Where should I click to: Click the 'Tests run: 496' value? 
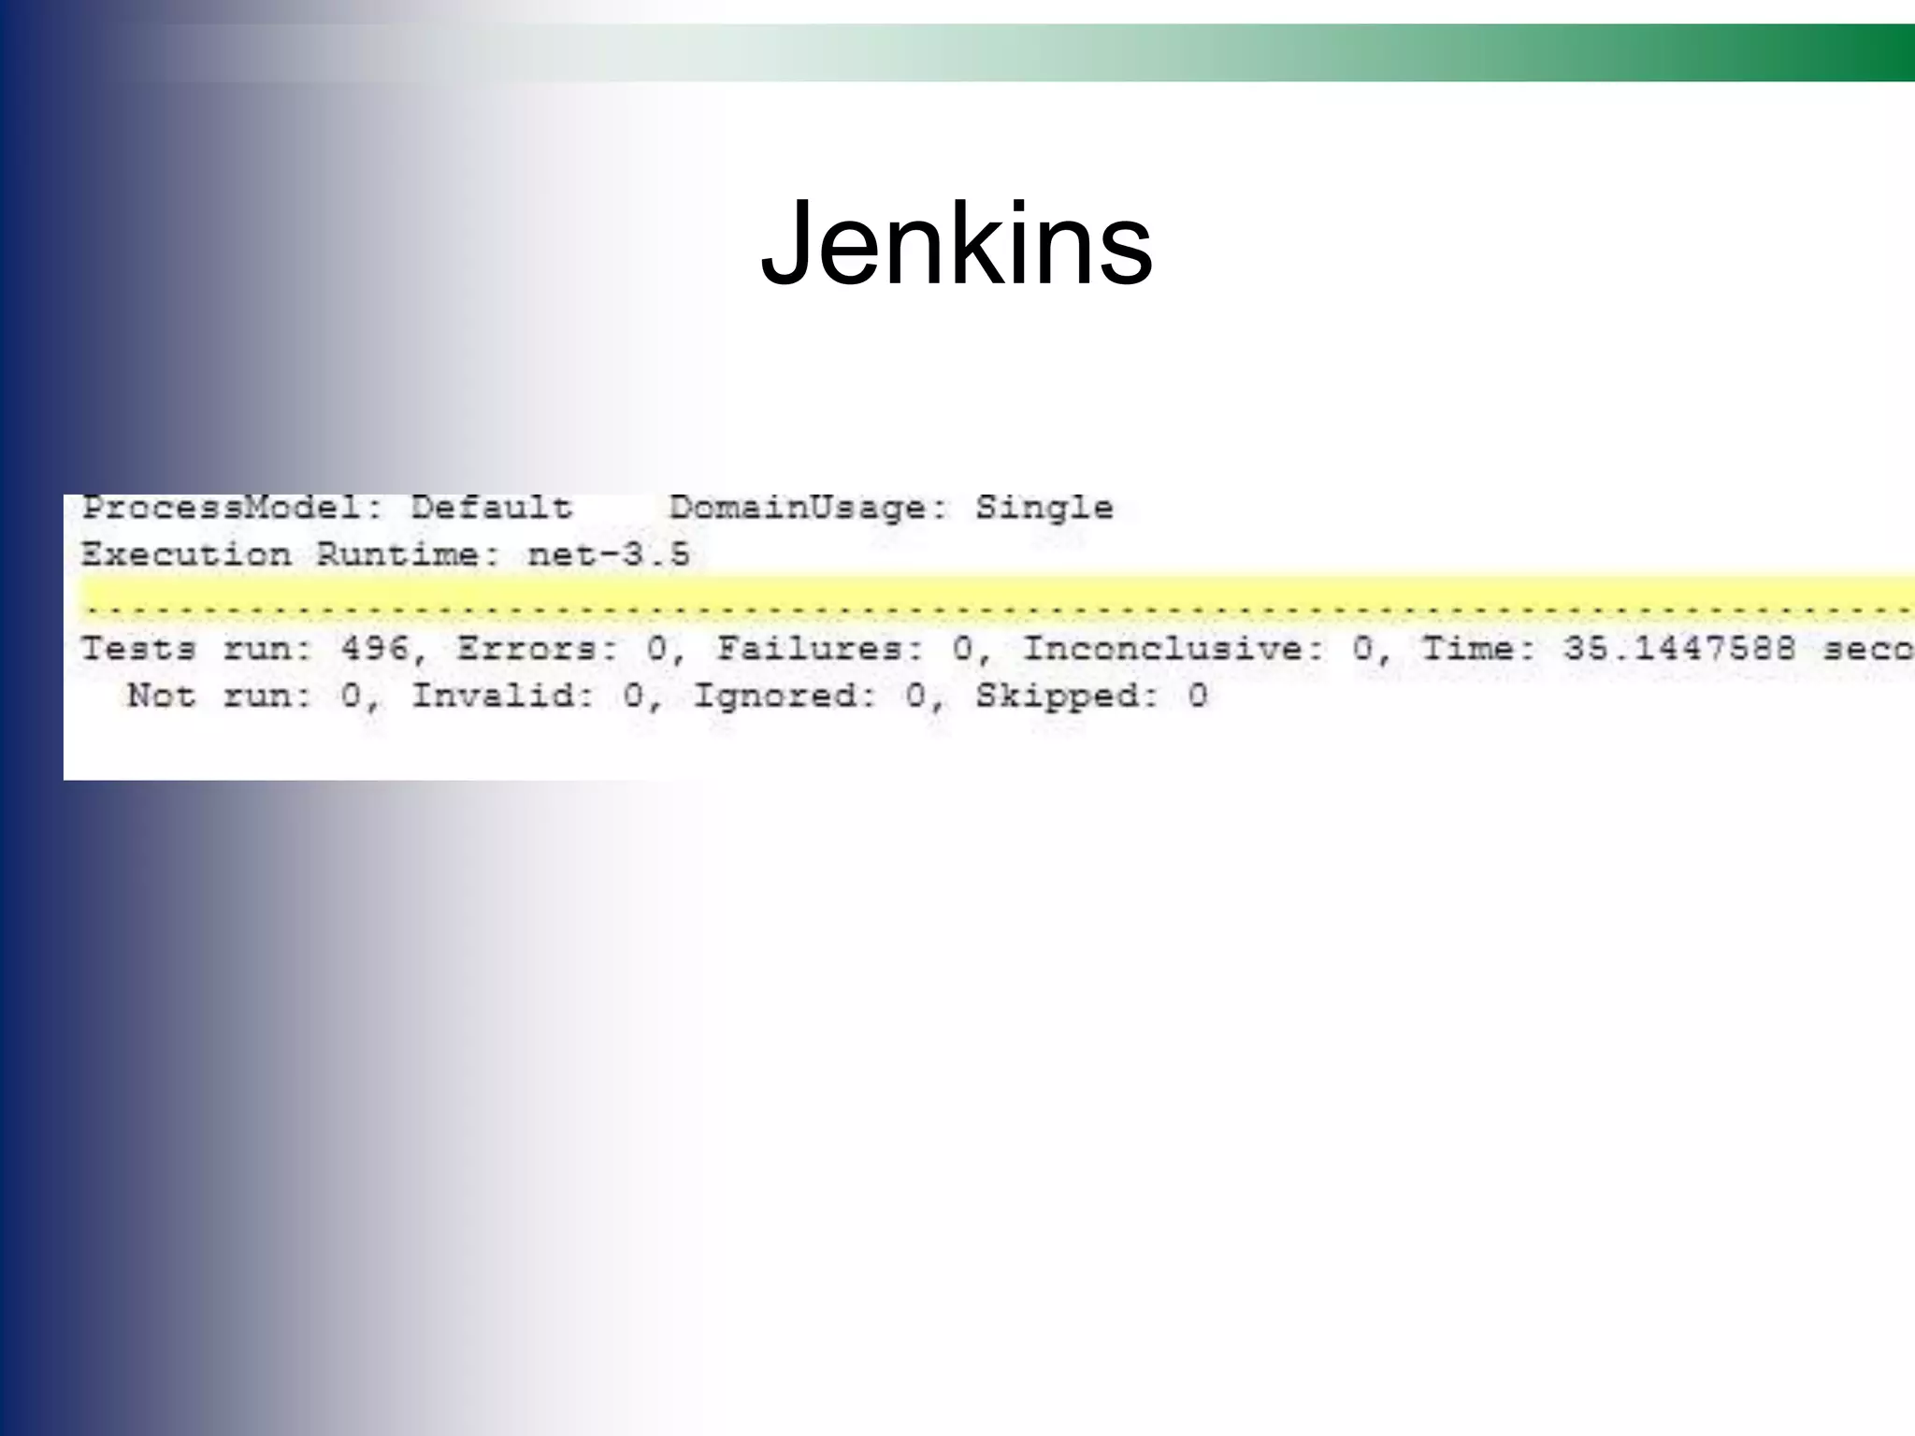click(245, 649)
